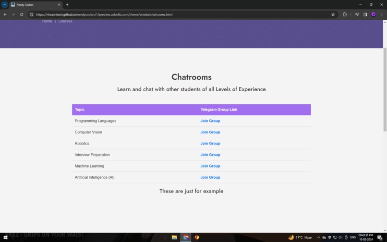This screenshot has width=387, height=242.
Task: Join Group for Robotics
Action: click(210, 144)
